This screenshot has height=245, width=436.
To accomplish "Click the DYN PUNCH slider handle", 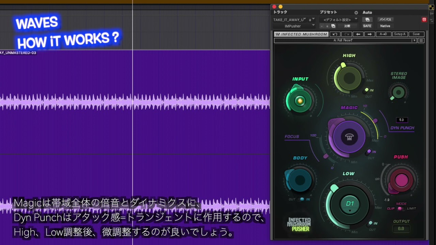I will tap(375, 120).
